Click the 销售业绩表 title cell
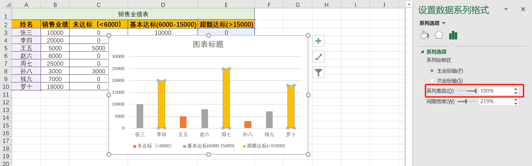Image resolution: width=532 pixels, height=166 pixels. pos(133,14)
